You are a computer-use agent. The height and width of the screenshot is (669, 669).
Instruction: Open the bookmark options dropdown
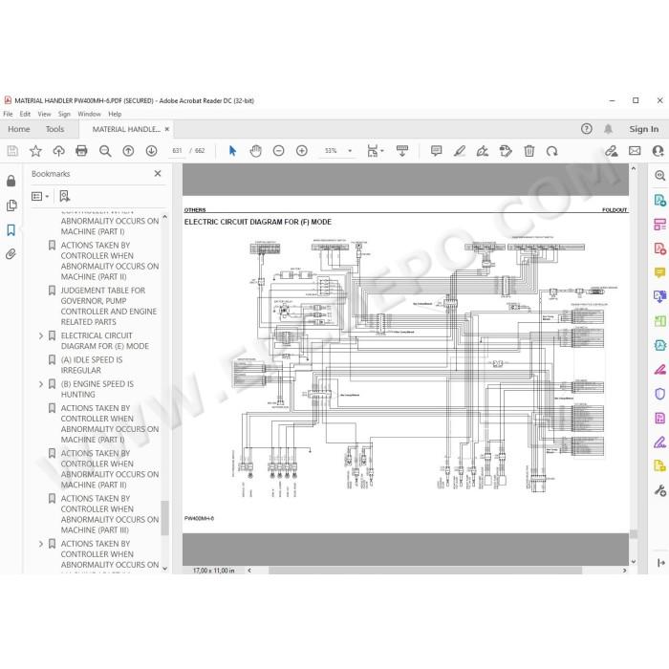[40, 196]
